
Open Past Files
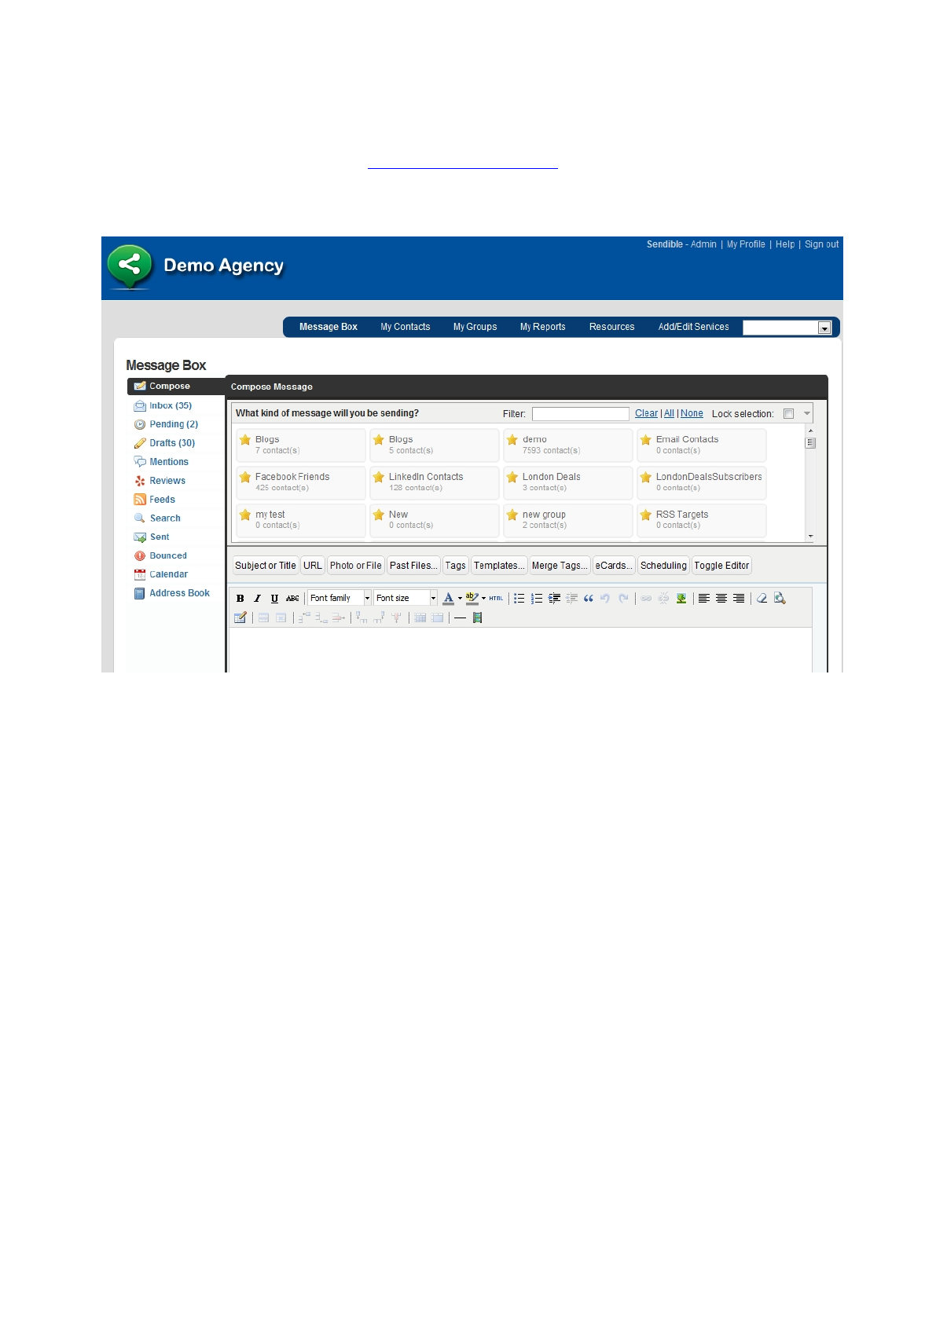(x=413, y=566)
